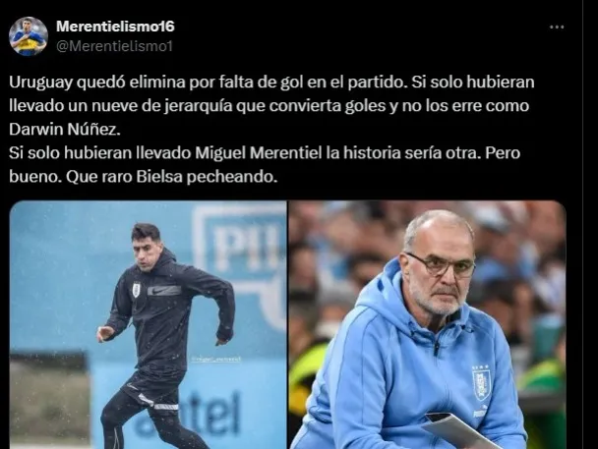Screen dimensions: 598x449
Task: Open the three-dot more options menu
Action: tap(557, 28)
